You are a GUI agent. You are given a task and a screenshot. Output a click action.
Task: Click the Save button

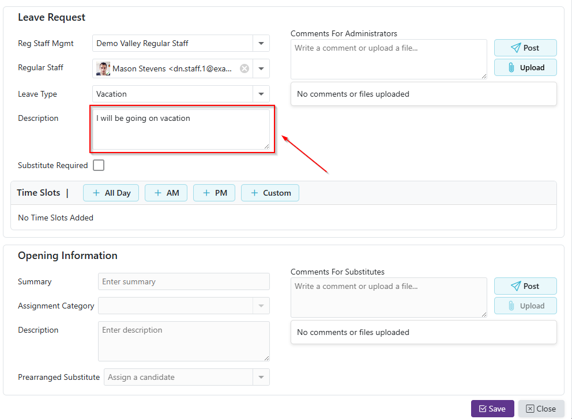click(492, 409)
